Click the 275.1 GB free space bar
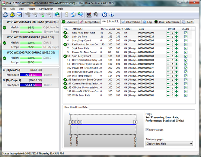The height and width of the screenshot is (157, 201). [x=31, y=75]
